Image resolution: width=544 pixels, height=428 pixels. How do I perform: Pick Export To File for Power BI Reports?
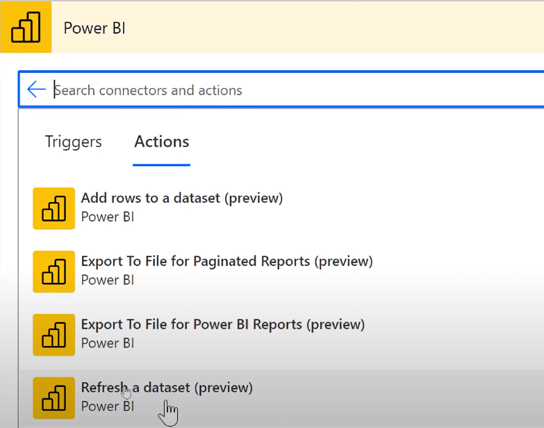(281, 335)
